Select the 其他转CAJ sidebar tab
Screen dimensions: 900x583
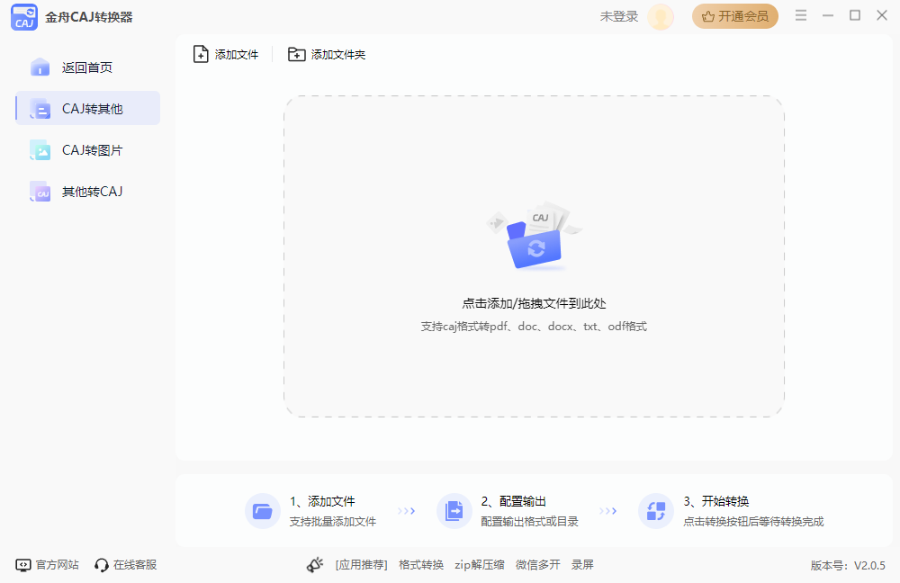[88, 192]
